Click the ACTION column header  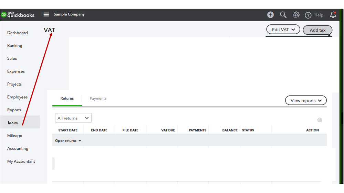click(312, 130)
